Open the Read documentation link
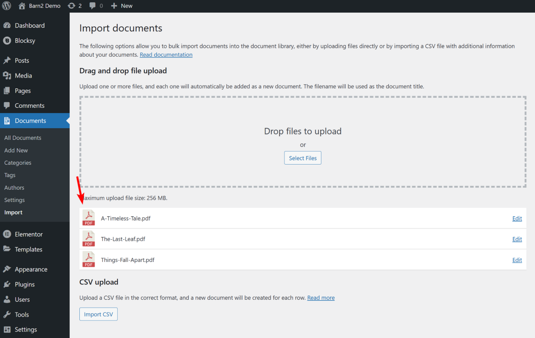Viewport: 535px width, 338px height. point(166,55)
